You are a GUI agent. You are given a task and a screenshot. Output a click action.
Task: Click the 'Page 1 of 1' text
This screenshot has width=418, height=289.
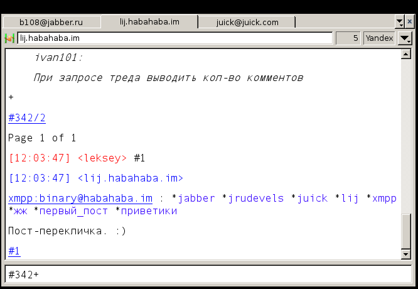pyautogui.click(x=42, y=138)
